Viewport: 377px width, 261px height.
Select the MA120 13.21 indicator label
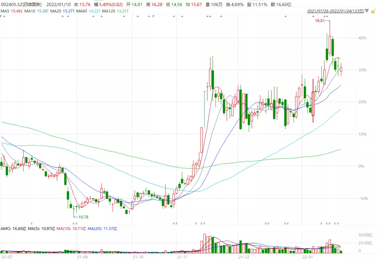115,11
